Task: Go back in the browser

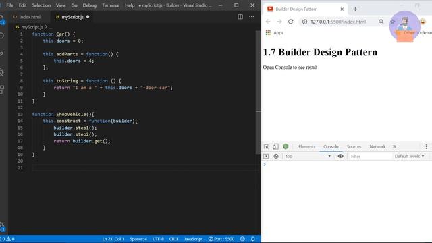Action: click(268, 22)
